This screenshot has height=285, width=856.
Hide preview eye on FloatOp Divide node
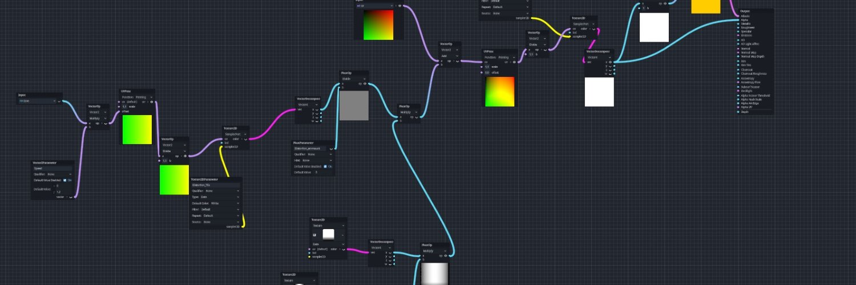365,83
